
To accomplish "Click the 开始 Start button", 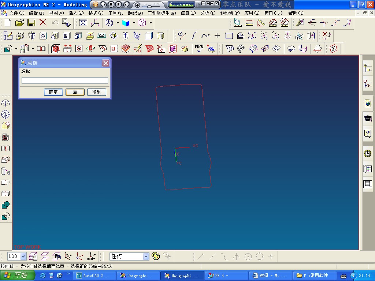I will (x=17, y=276).
